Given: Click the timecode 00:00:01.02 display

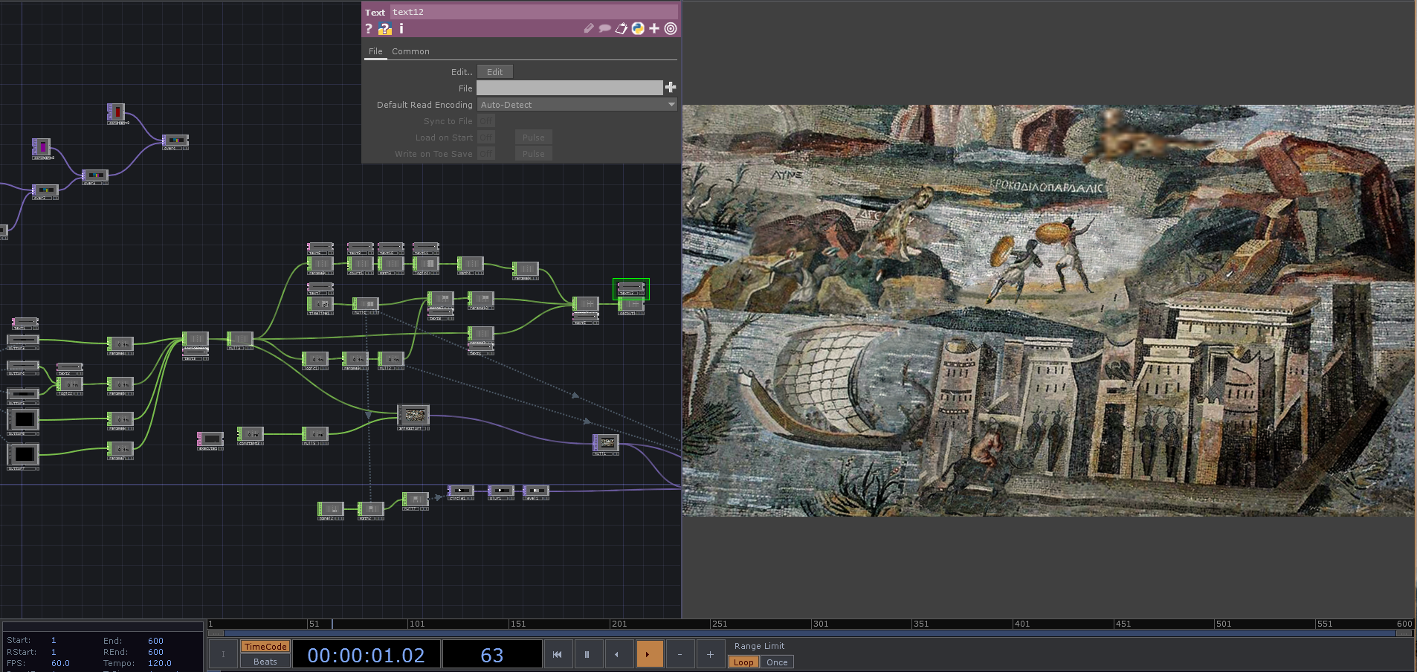Looking at the screenshot, I should tap(367, 655).
